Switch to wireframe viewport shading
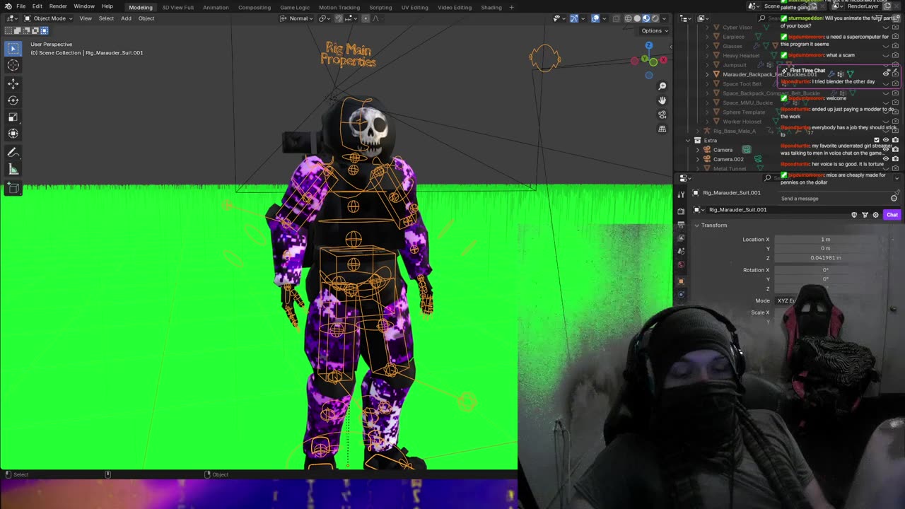The image size is (905, 509). [628, 18]
